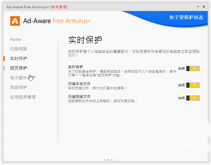The width and height of the screenshot is (211, 165).
Task: Click the orange Ad-Aware logo icon
Action: (x=15, y=21)
